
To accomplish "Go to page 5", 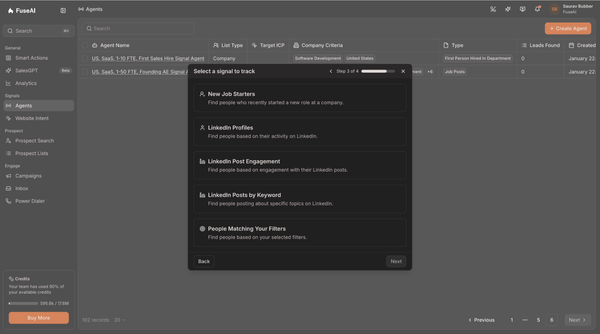I will [x=538, y=320].
